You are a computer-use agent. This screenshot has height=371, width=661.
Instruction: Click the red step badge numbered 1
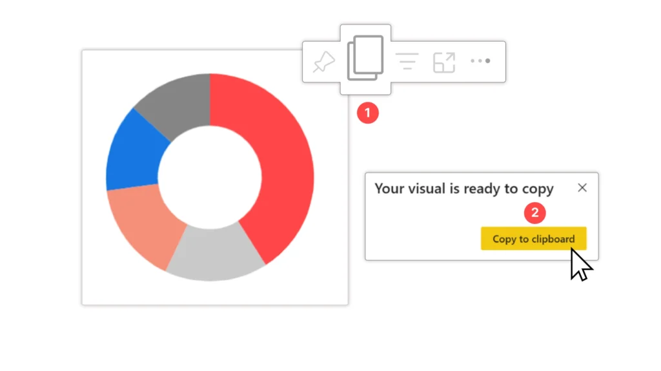tap(368, 113)
